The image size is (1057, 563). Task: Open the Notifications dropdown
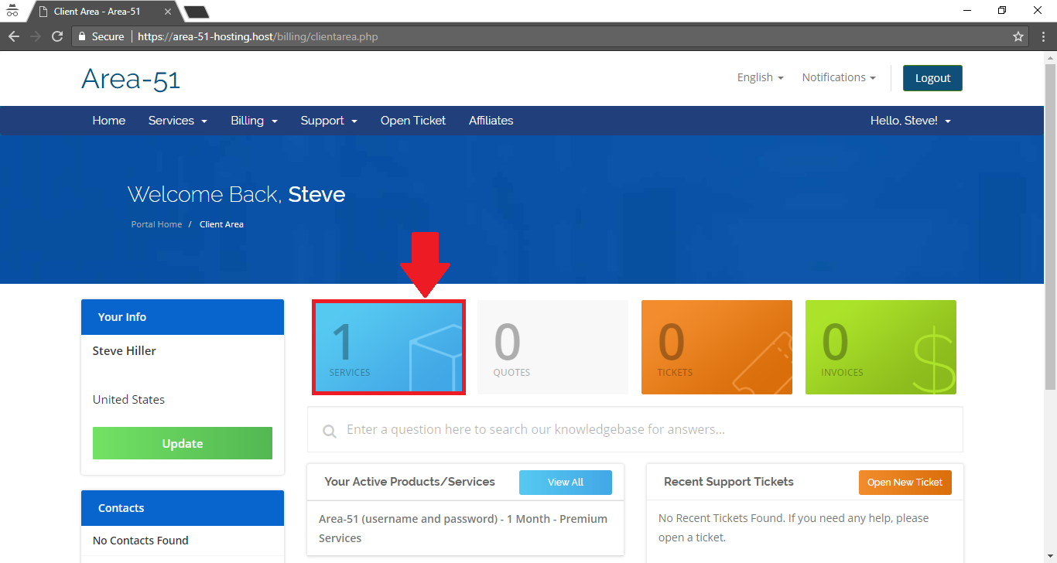[x=838, y=77]
